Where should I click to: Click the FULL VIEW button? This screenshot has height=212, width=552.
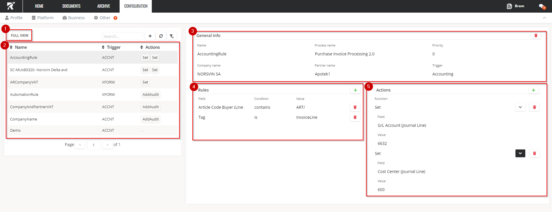(20, 36)
